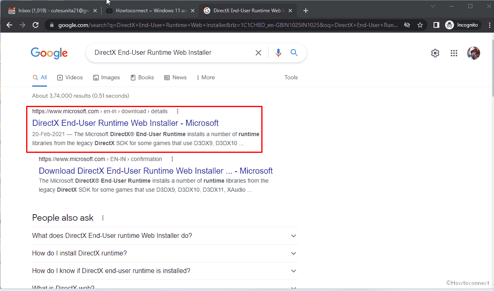Expand 'What does DirectX End-User runtime Web Installer do?'
494x291 pixels.
(x=165, y=236)
